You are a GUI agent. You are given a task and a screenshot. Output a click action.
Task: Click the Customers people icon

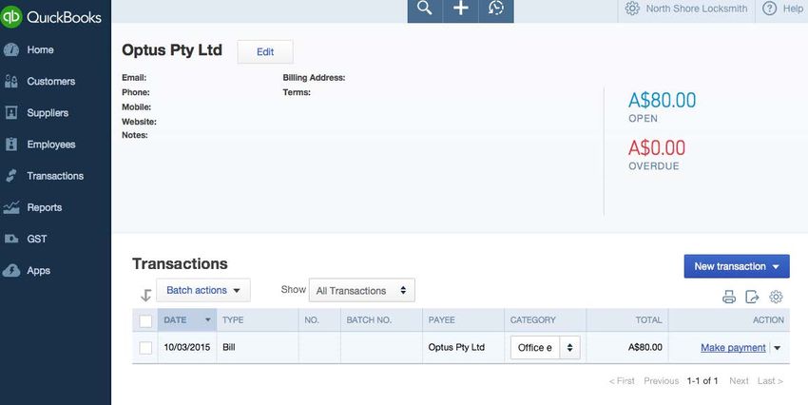[x=11, y=81]
